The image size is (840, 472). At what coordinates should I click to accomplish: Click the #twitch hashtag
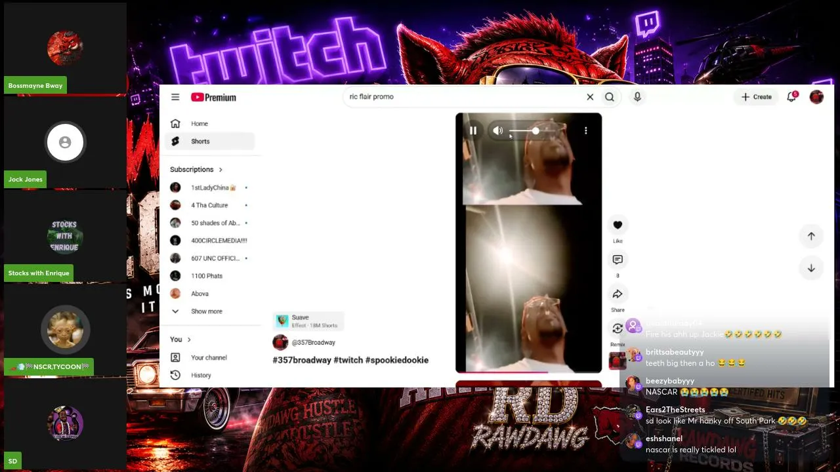coord(348,360)
